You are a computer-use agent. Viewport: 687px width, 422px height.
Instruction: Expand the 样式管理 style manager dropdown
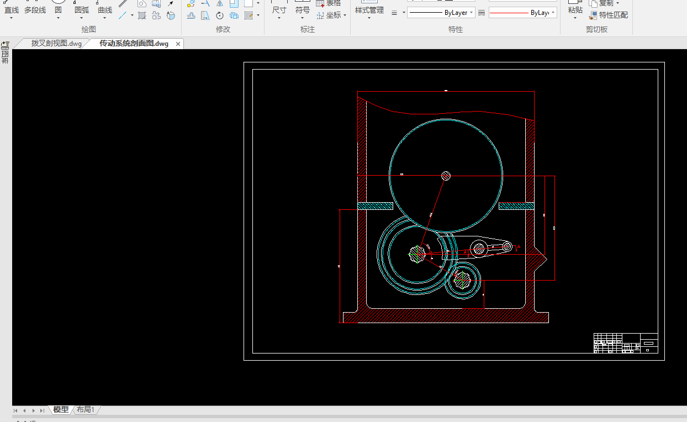(x=369, y=18)
